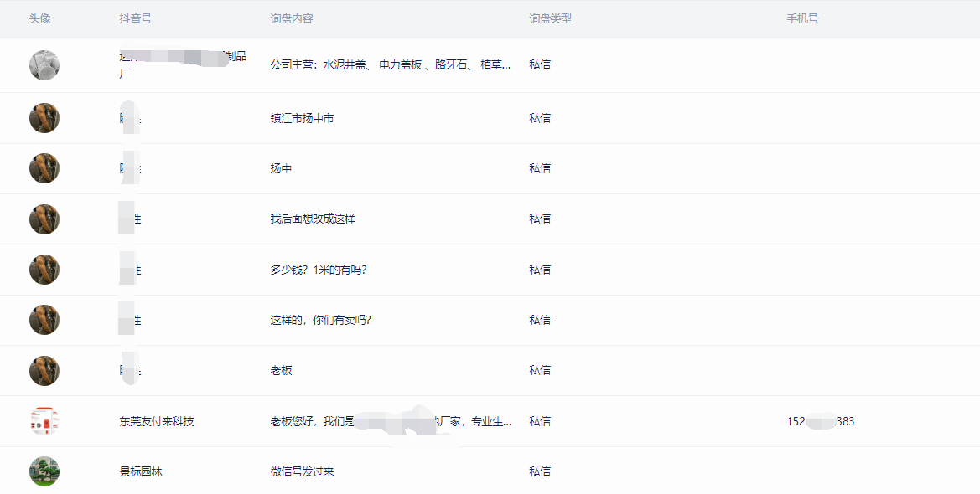Click the avatar next to 多少钱？1米的有吗？
The height and width of the screenshot is (494, 980).
[x=44, y=270]
